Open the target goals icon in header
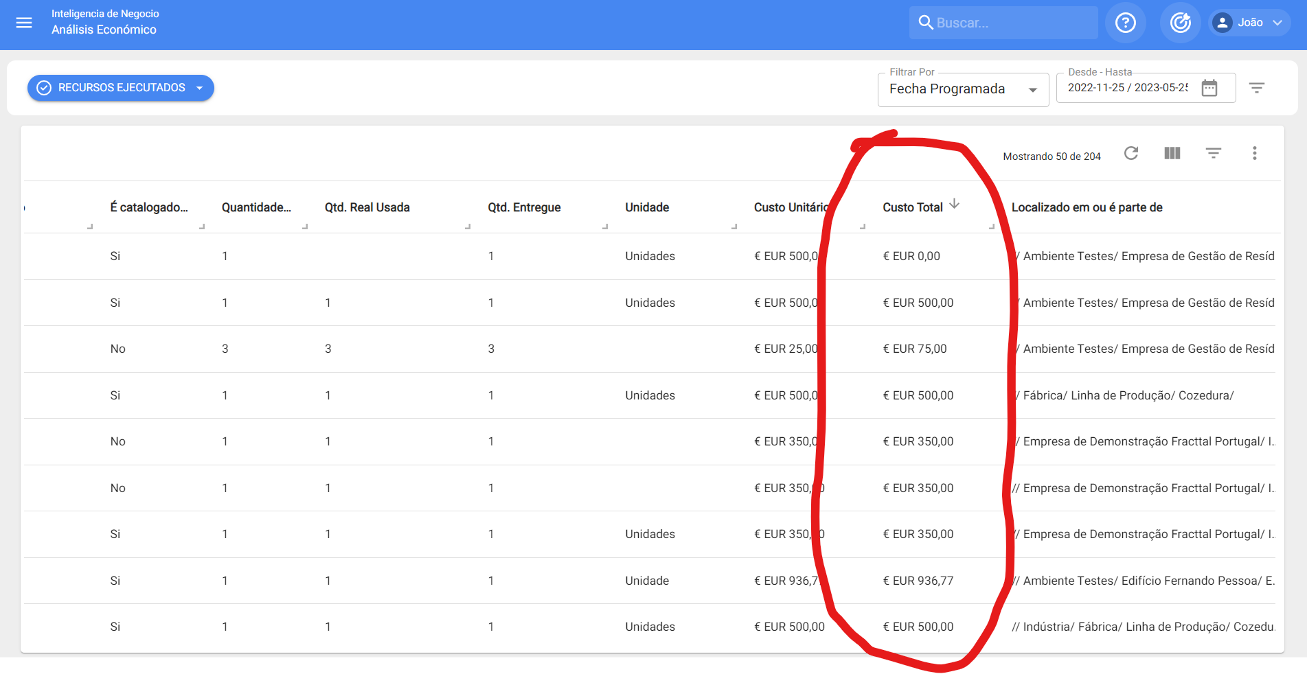 point(1180,23)
